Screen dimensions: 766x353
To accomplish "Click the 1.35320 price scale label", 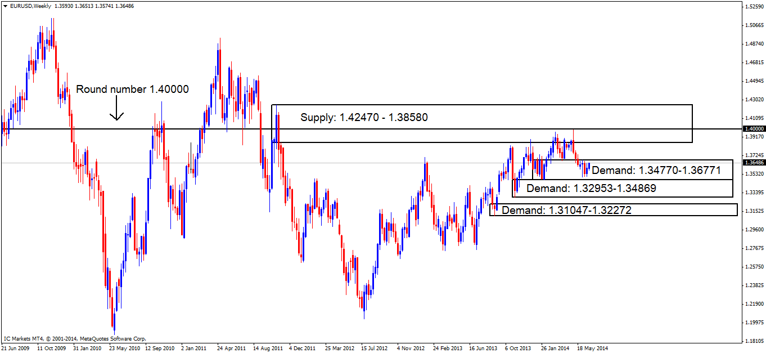I will click(754, 173).
